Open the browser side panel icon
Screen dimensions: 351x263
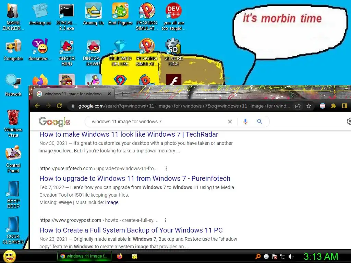coord(344,106)
